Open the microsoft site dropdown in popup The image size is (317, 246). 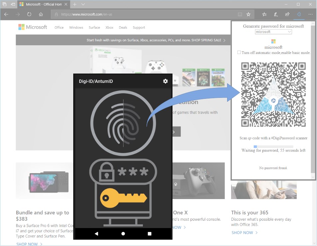point(273,32)
